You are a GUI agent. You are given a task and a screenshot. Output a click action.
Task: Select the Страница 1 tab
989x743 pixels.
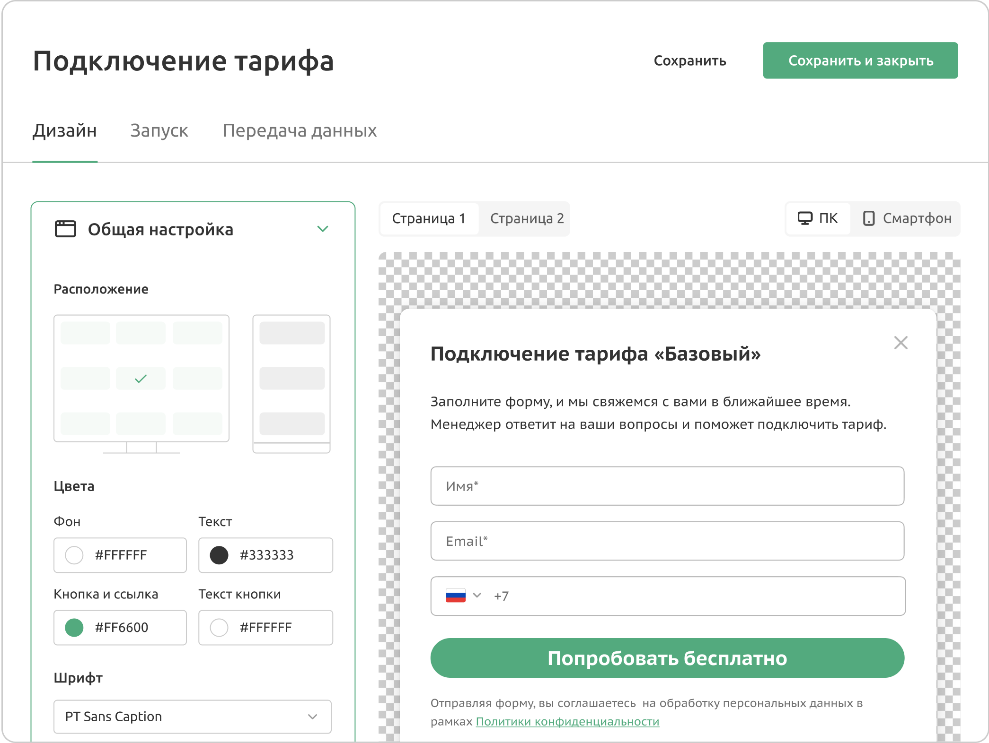[x=429, y=218]
